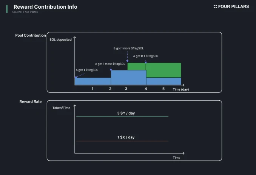This screenshot has width=256, height=175.
Task: Click the right arrowhead on Reward Rate axis
Action: point(183,153)
